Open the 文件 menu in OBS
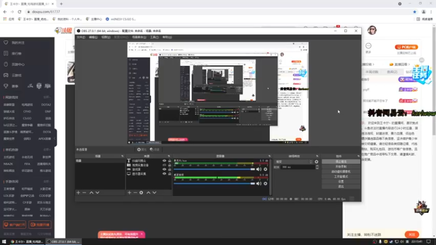Viewport: 436px width, 245px height. pyautogui.click(x=81, y=37)
